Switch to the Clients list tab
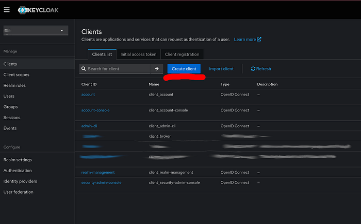Image resolution: width=361 pixels, height=224 pixels. (102, 54)
